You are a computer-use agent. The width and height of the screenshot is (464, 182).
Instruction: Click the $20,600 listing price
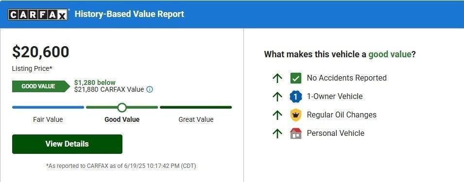coord(40,52)
